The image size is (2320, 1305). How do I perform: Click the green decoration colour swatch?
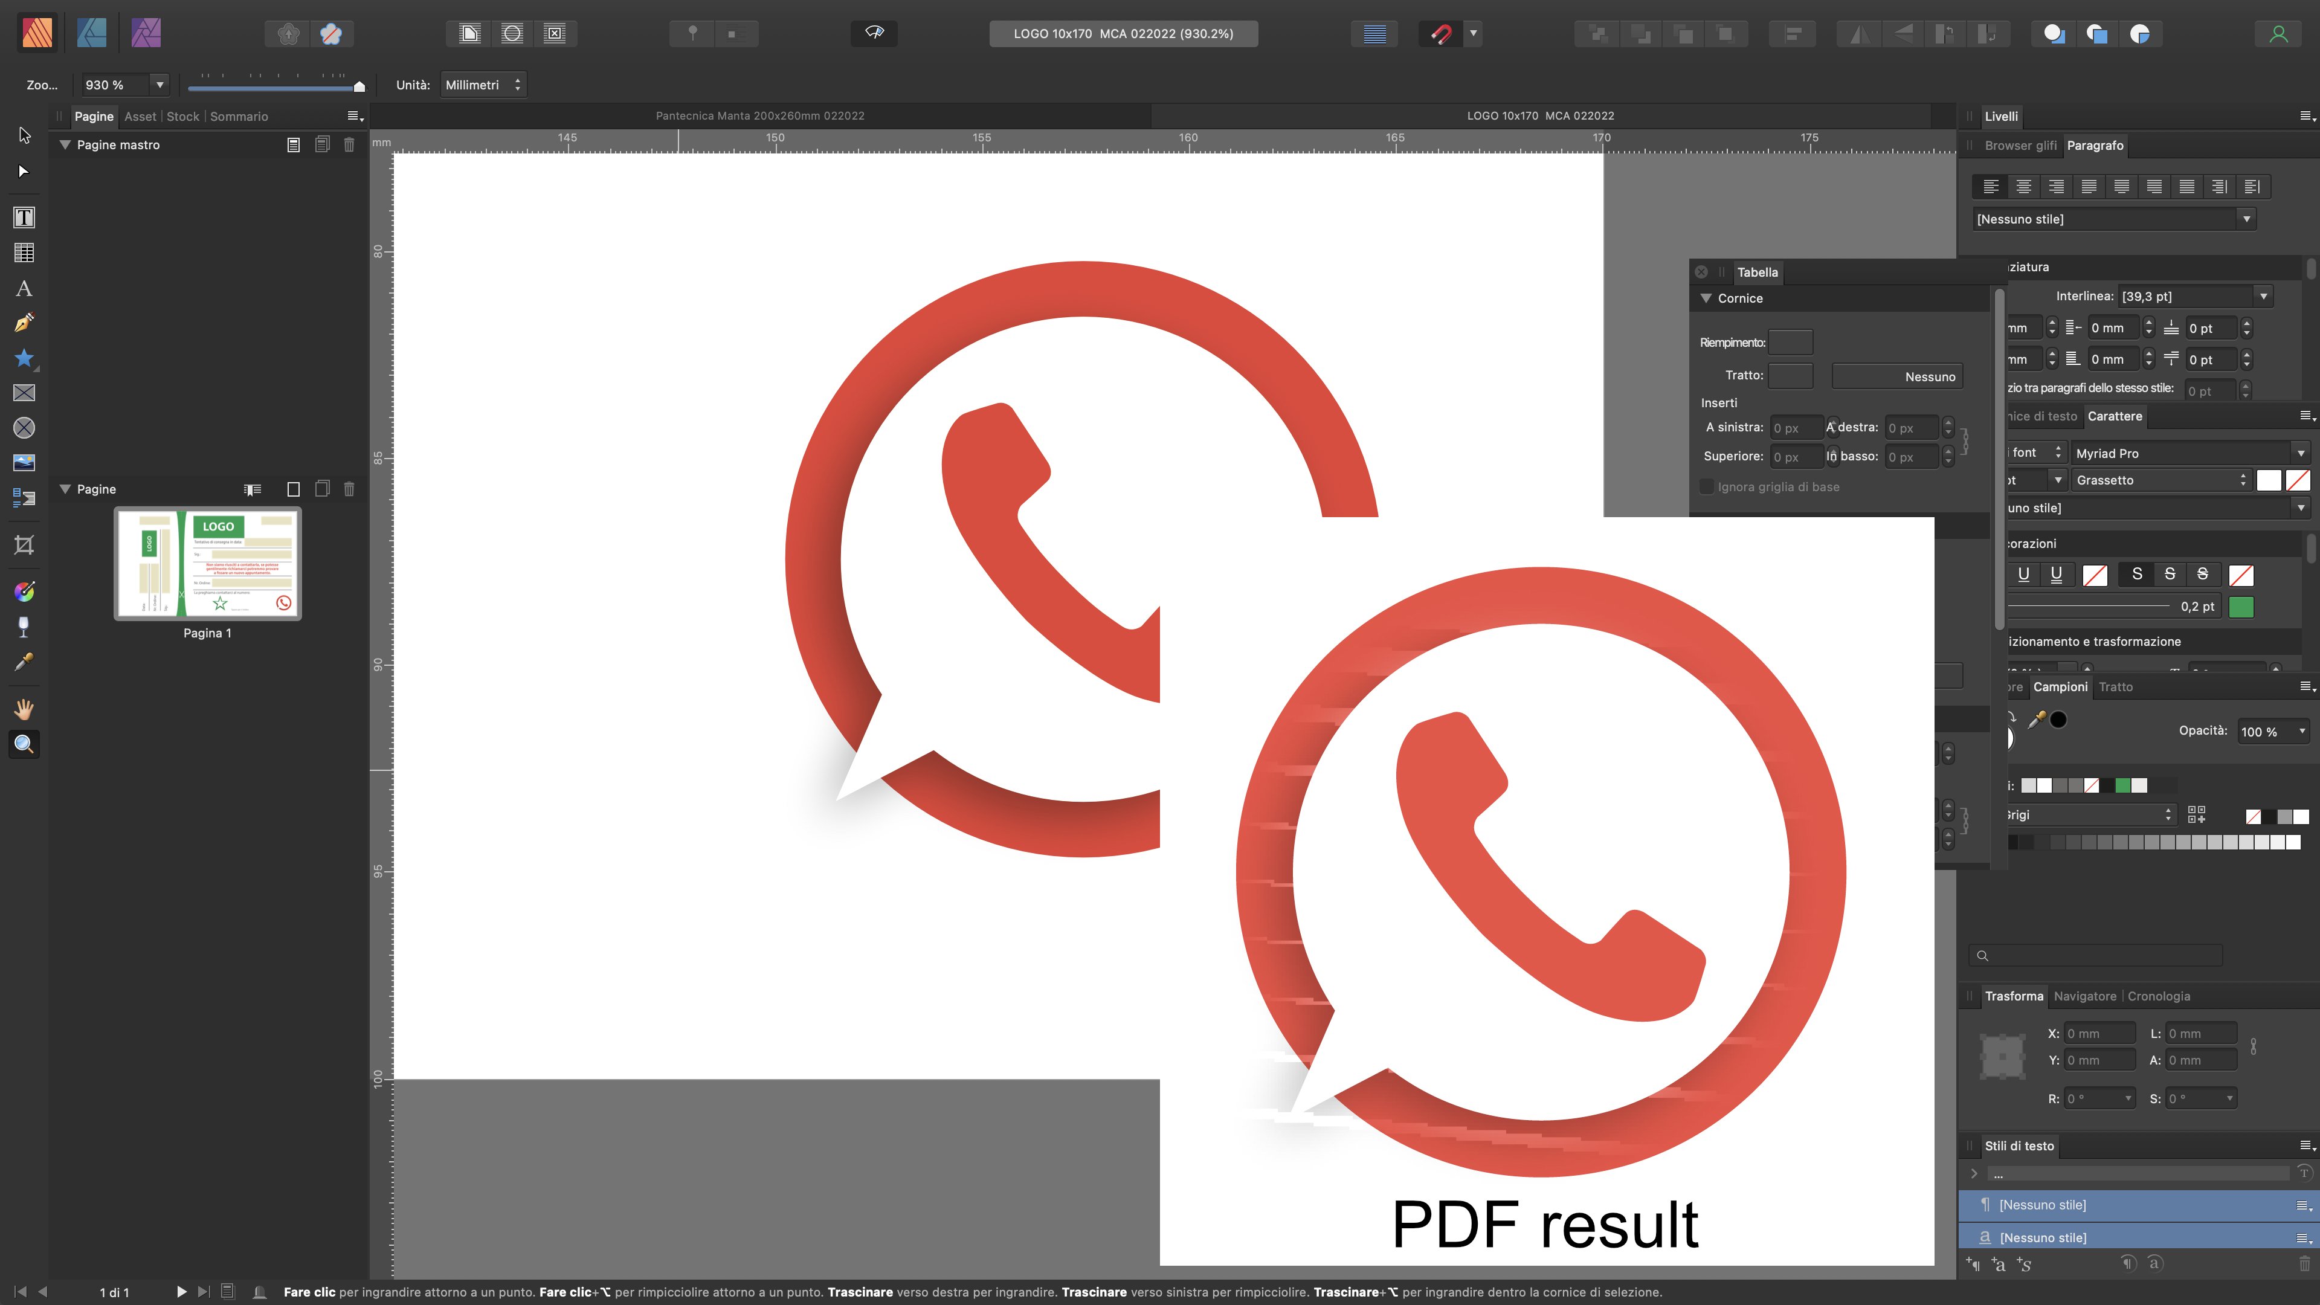click(x=2241, y=607)
